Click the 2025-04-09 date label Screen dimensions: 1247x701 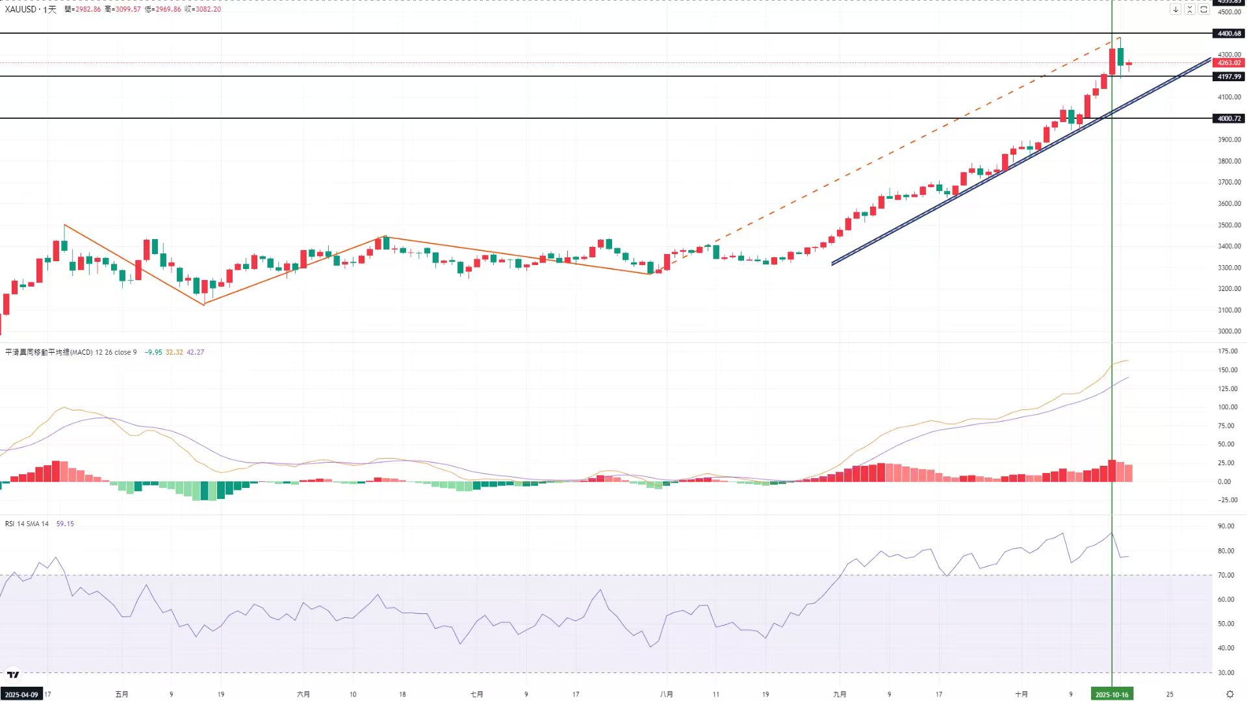21,695
